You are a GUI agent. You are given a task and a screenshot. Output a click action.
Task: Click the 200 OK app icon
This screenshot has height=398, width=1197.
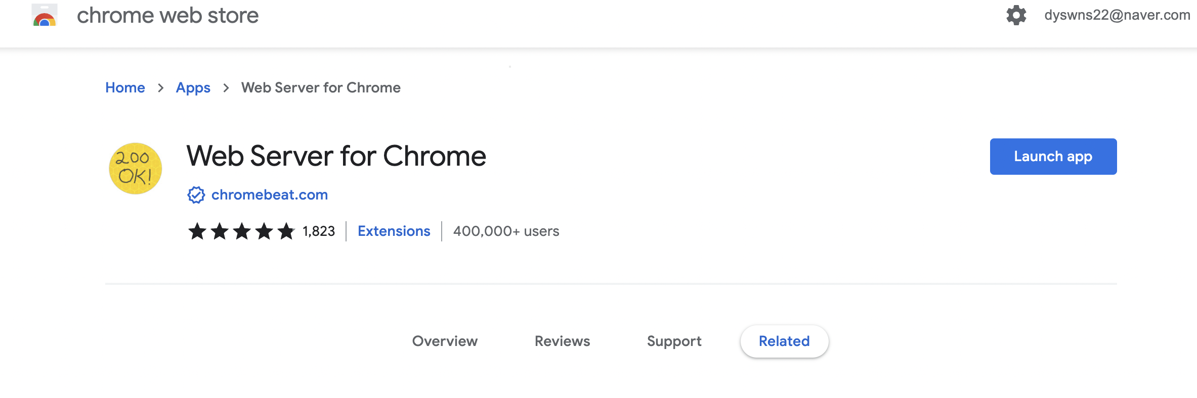coord(136,169)
